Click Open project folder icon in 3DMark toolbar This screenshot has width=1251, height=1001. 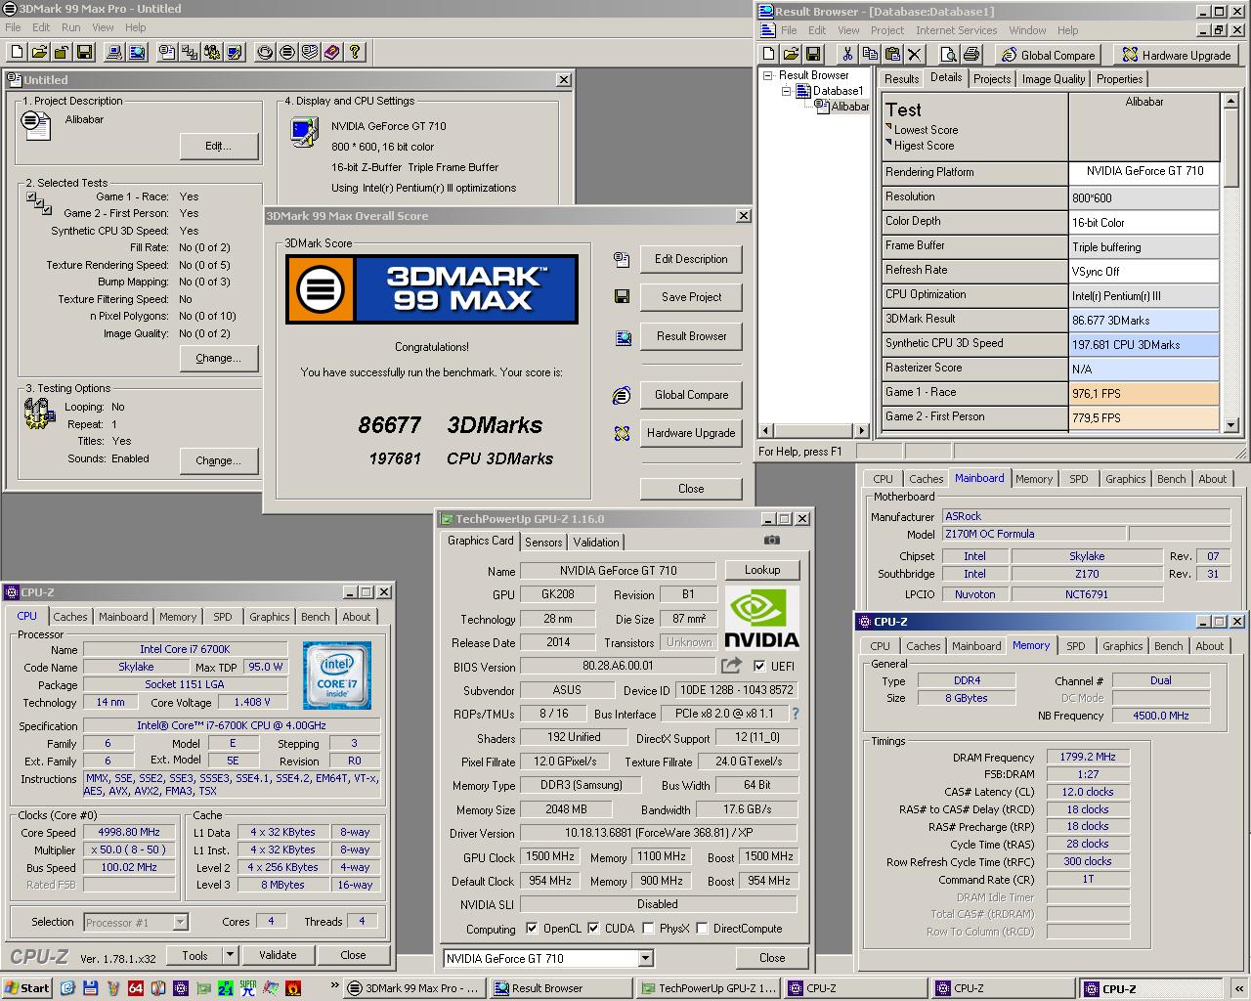coord(40,52)
